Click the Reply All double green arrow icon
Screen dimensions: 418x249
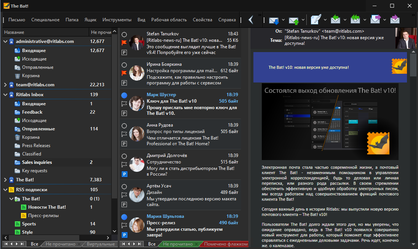pyautogui.click(x=355, y=20)
